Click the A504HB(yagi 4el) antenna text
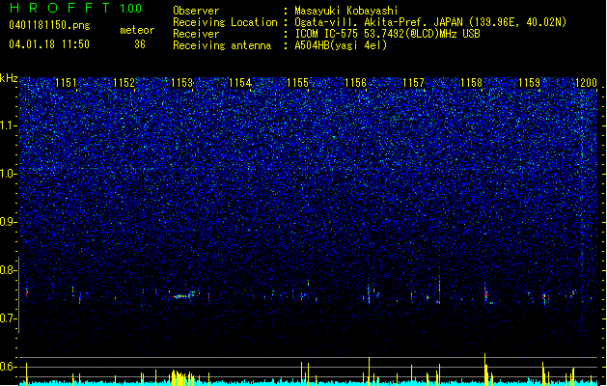Screen dimensions: 607x386 click(341, 45)
